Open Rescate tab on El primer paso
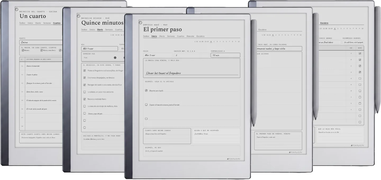 pos(190,36)
